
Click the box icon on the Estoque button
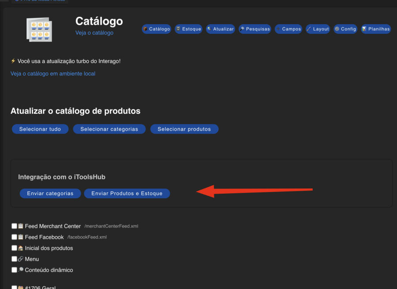(x=179, y=29)
